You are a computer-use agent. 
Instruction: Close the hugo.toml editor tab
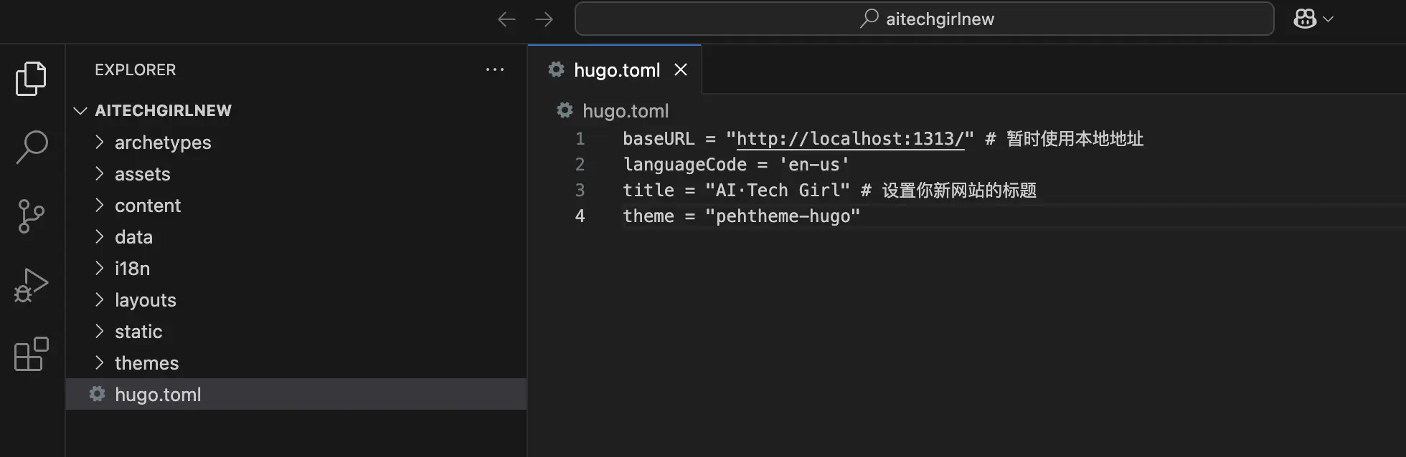[x=681, y=69]
